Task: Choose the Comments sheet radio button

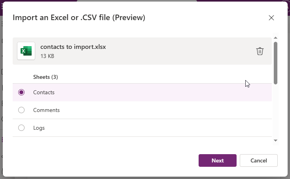Action: point(21,110)
